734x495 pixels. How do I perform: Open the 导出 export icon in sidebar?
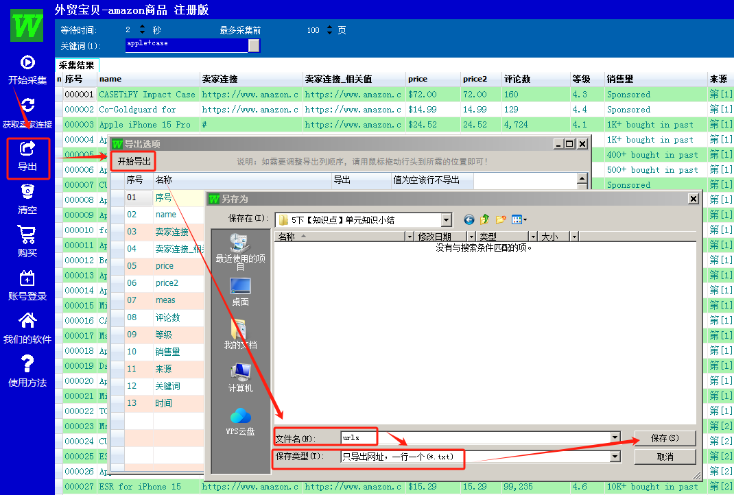pyautogui.click(x=27, y=149)
